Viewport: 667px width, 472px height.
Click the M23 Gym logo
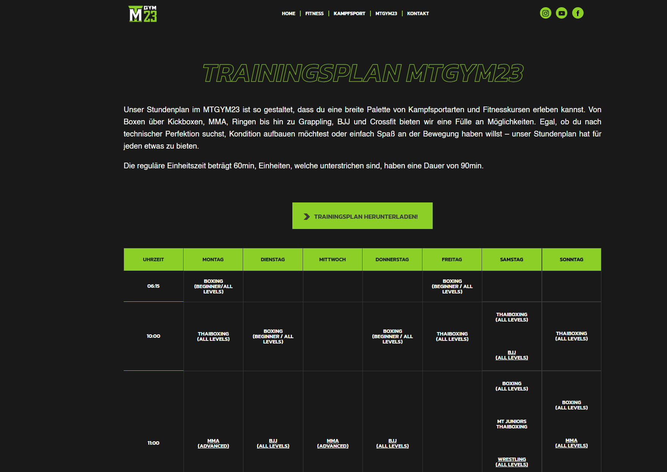point(143,14)
